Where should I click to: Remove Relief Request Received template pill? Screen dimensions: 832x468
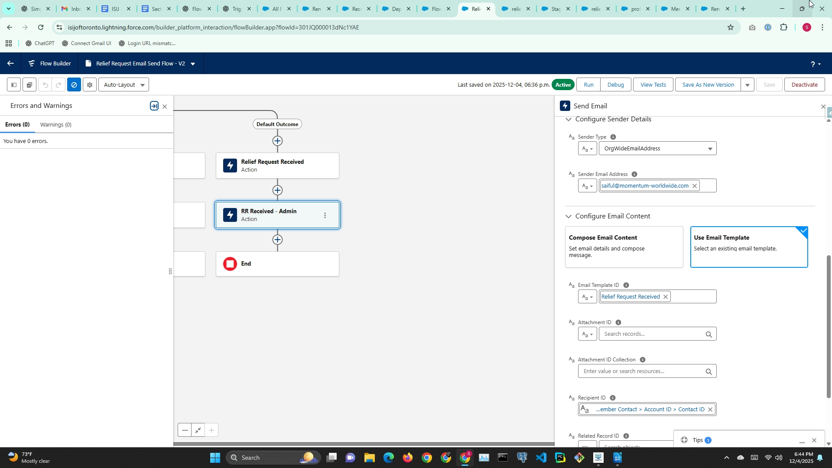666,297
